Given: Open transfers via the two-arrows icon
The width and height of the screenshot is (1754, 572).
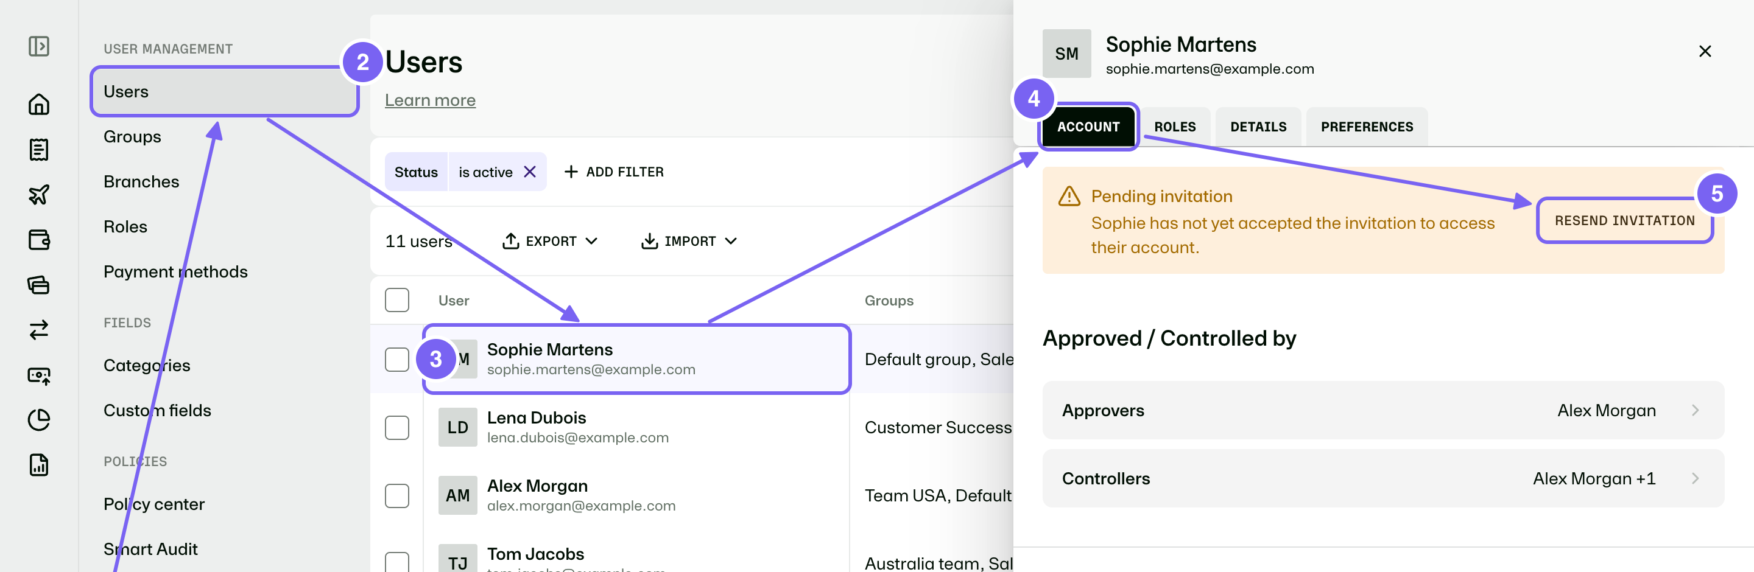Looking at the screenshot, I should pos(39,329).
